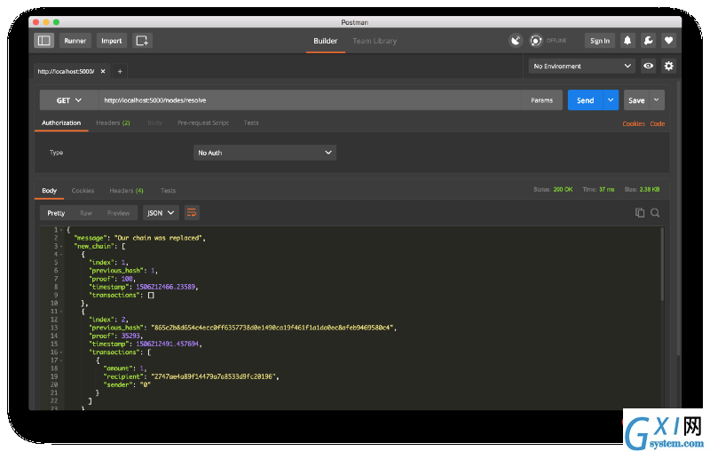Expand the Save button arrow
Screen dimensions: 710x451
657,100
